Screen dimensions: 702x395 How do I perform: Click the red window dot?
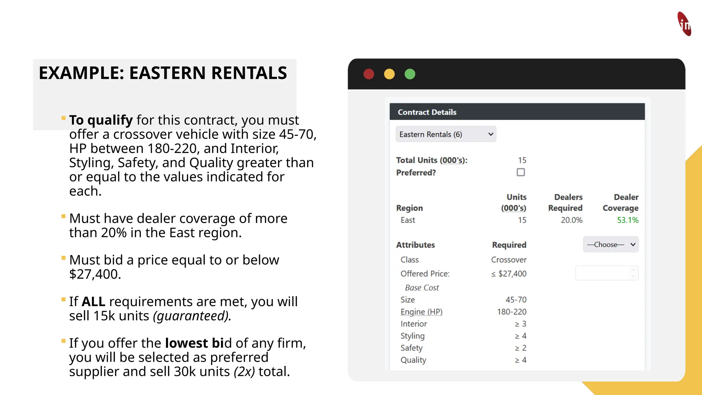coord(369,74)
